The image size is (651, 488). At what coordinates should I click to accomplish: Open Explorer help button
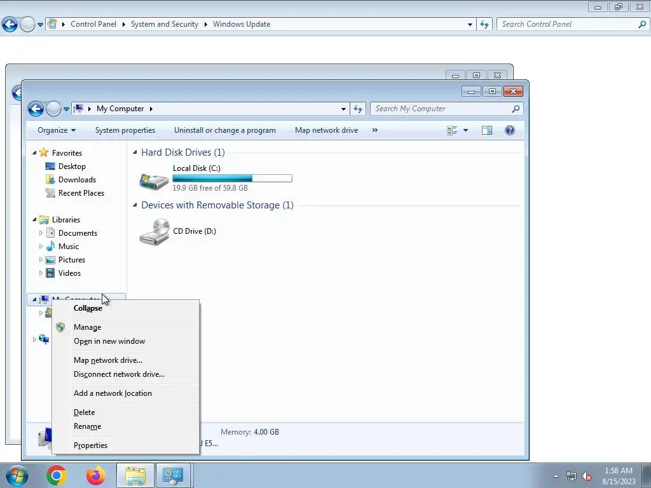point(510,130)
